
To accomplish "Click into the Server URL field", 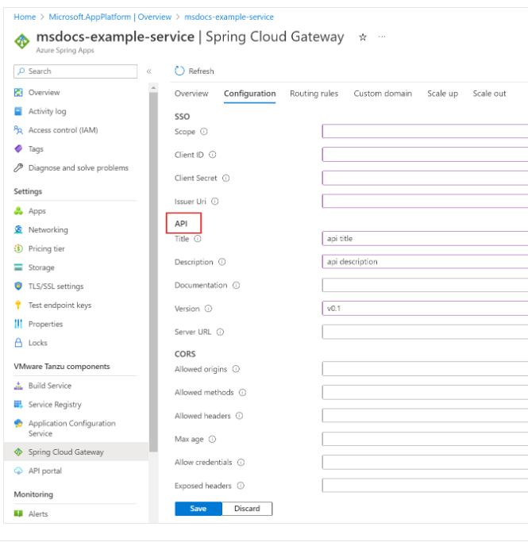I will pyautogui.click(x=425, y=332).
